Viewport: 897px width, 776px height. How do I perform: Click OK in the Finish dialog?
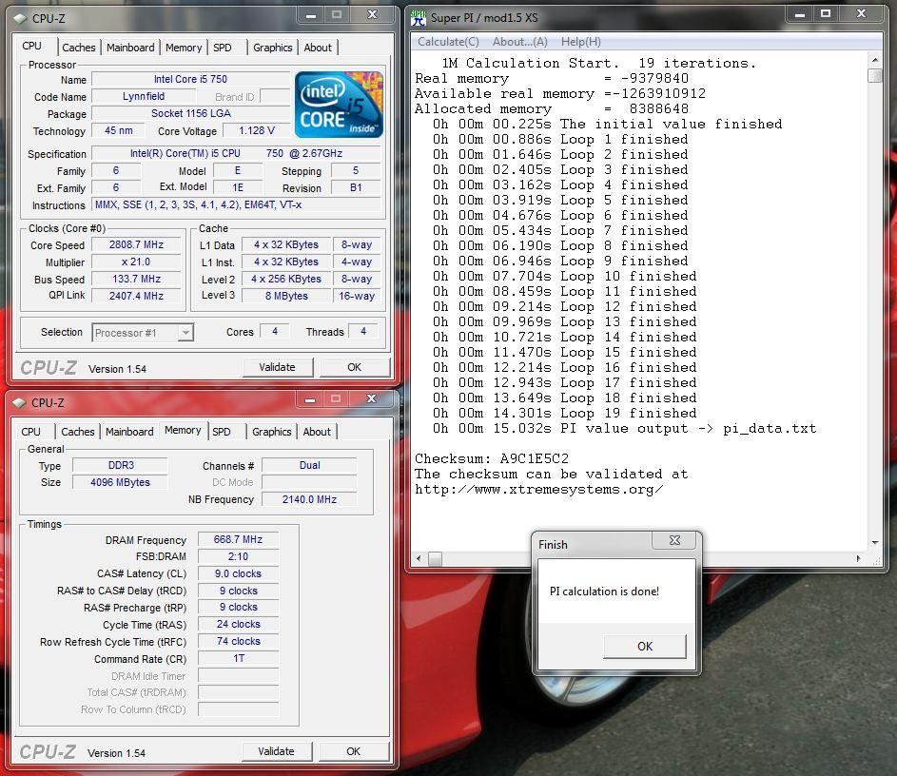tap(645, 646)
